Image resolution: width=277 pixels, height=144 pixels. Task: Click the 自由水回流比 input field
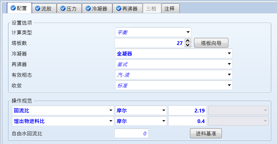pos(131,133)
